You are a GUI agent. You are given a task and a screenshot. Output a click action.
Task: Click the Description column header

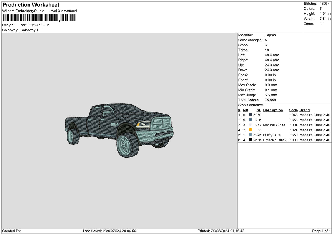click(x=273, y=110)
